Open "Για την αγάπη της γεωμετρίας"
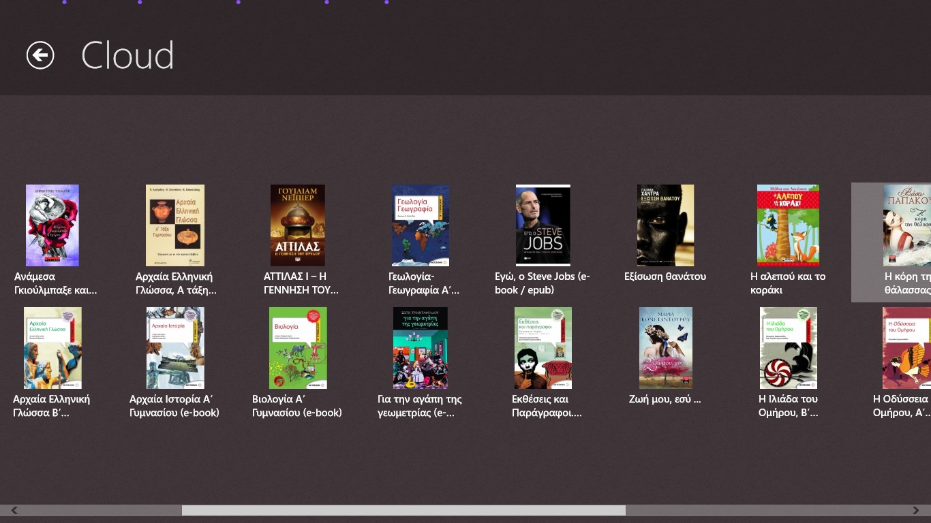The width and height of the screenshot is (931, 523). (420, 348)
